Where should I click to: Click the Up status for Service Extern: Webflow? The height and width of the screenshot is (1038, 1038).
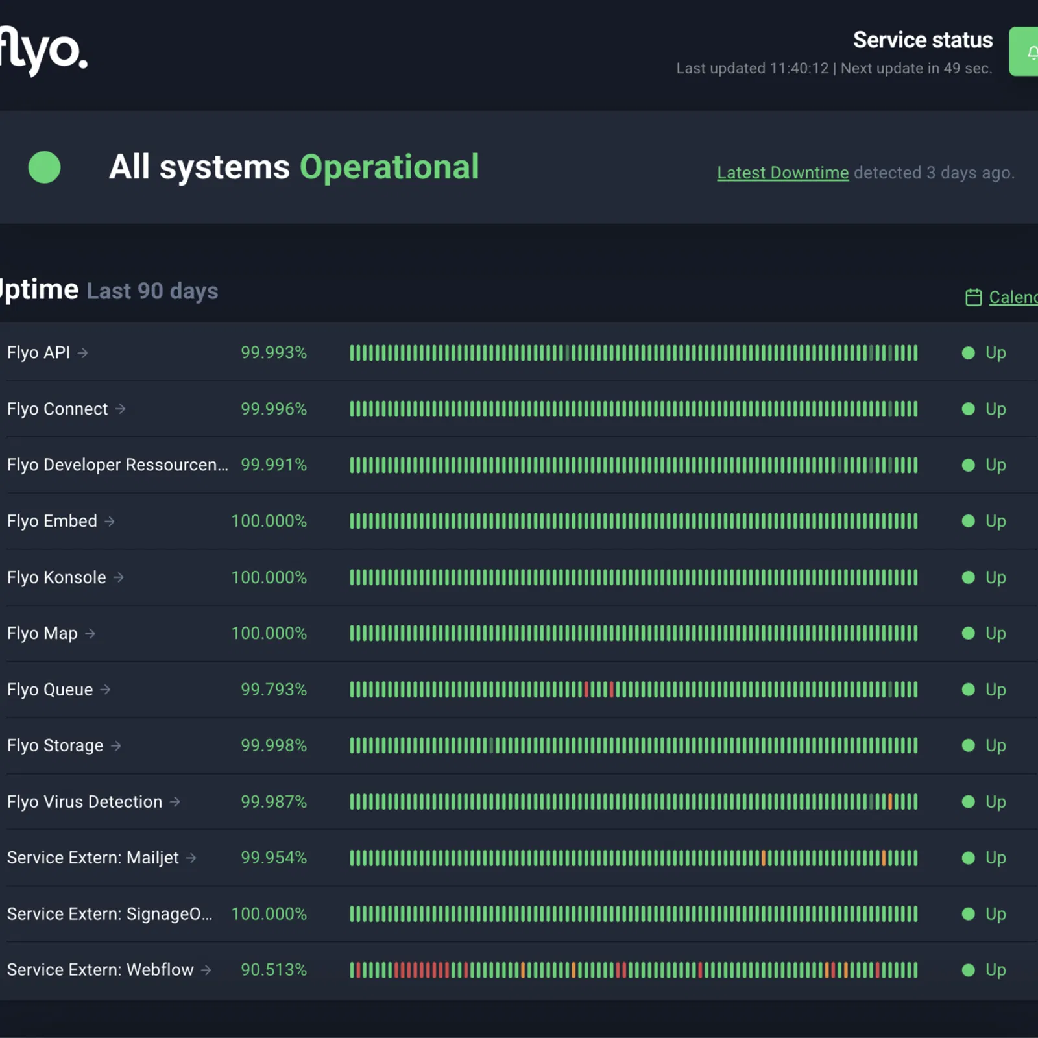coord(984,970)
